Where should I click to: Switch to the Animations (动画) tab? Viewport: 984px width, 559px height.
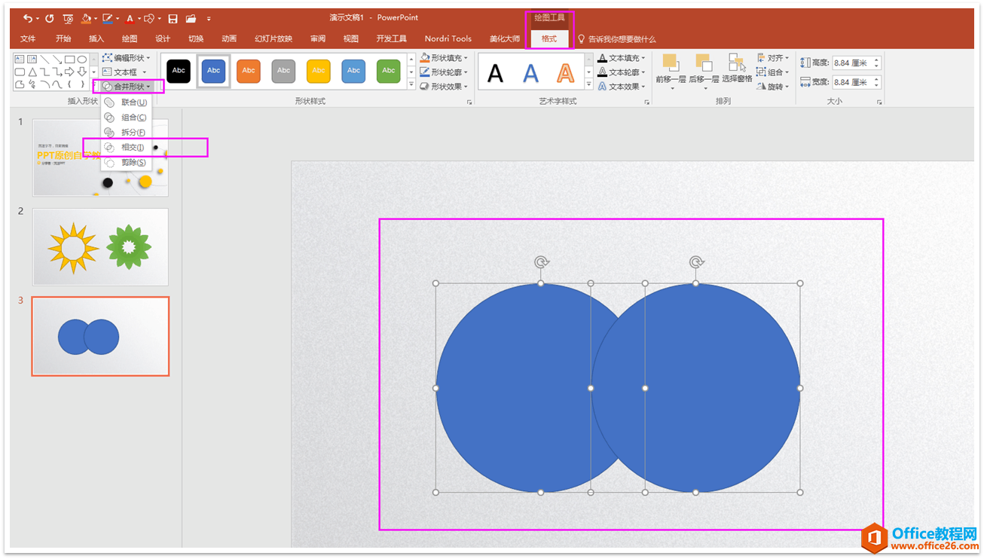tap(229, 39)
